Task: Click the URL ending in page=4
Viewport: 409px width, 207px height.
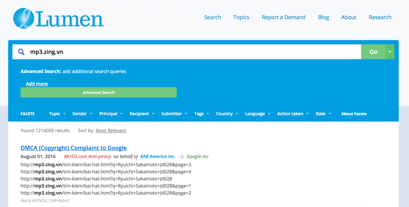Action: coord(106,172)
